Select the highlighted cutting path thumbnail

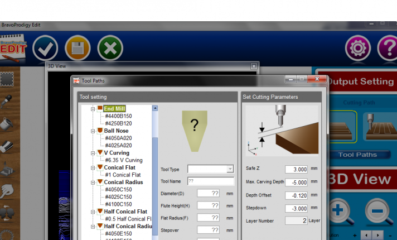click(340, 127)
